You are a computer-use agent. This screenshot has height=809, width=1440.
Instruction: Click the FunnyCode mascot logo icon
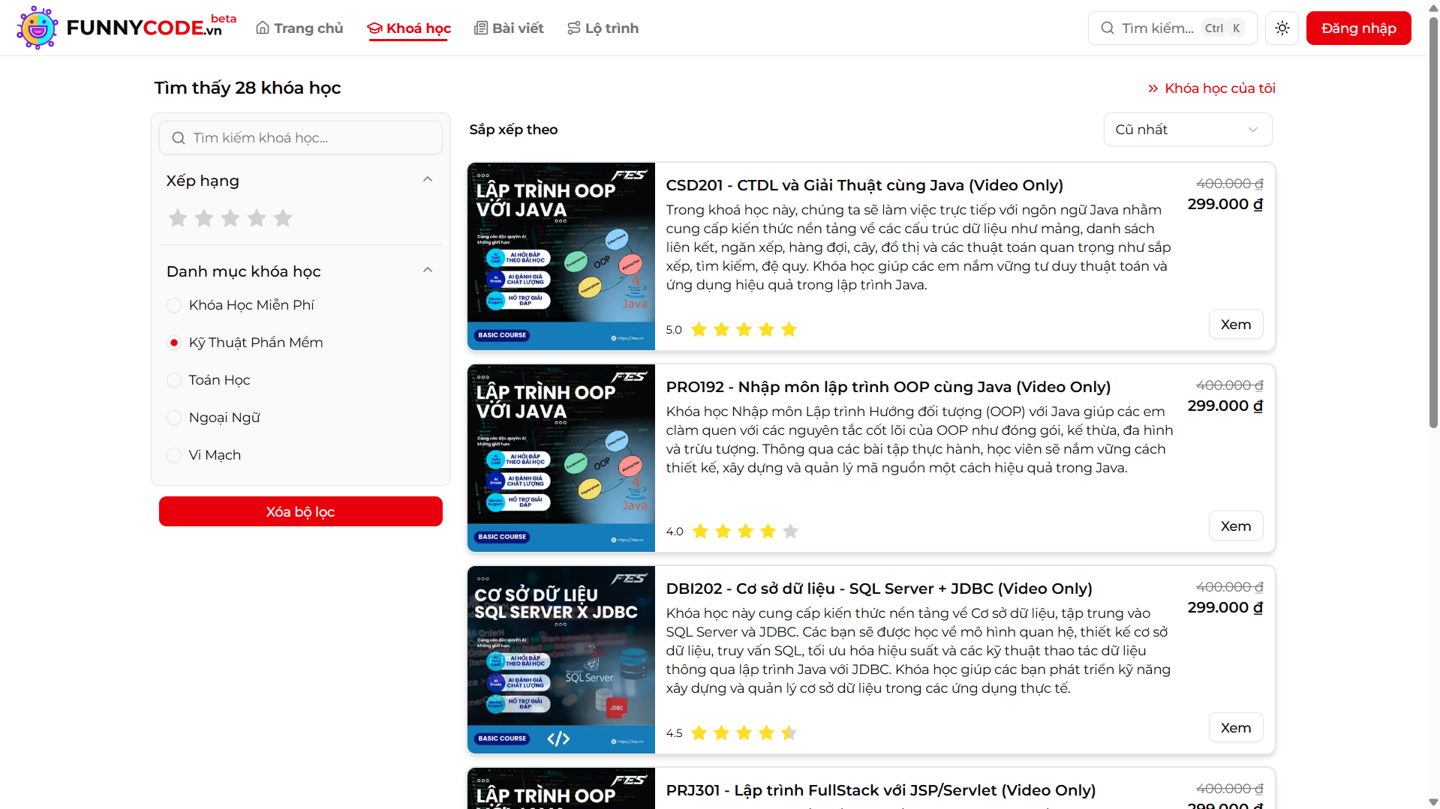coord(37,28)
